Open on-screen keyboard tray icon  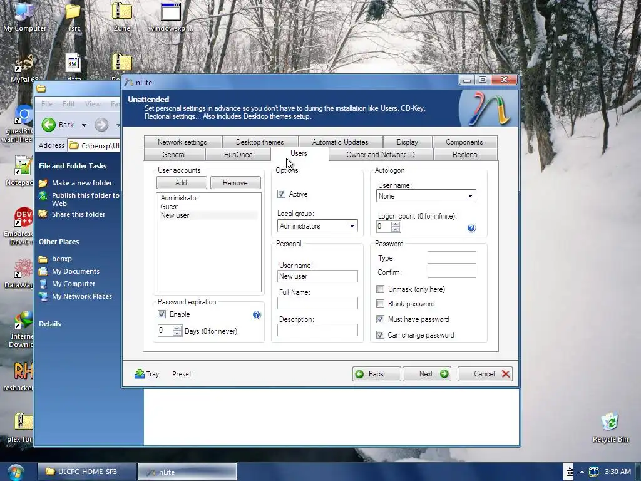569,472
